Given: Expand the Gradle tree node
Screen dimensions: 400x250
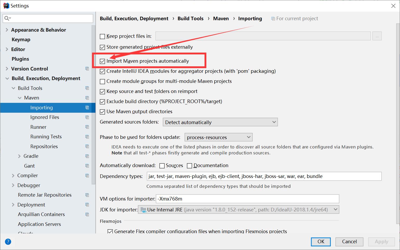Looking at the screenshot, I should click(x=19, y=156).
